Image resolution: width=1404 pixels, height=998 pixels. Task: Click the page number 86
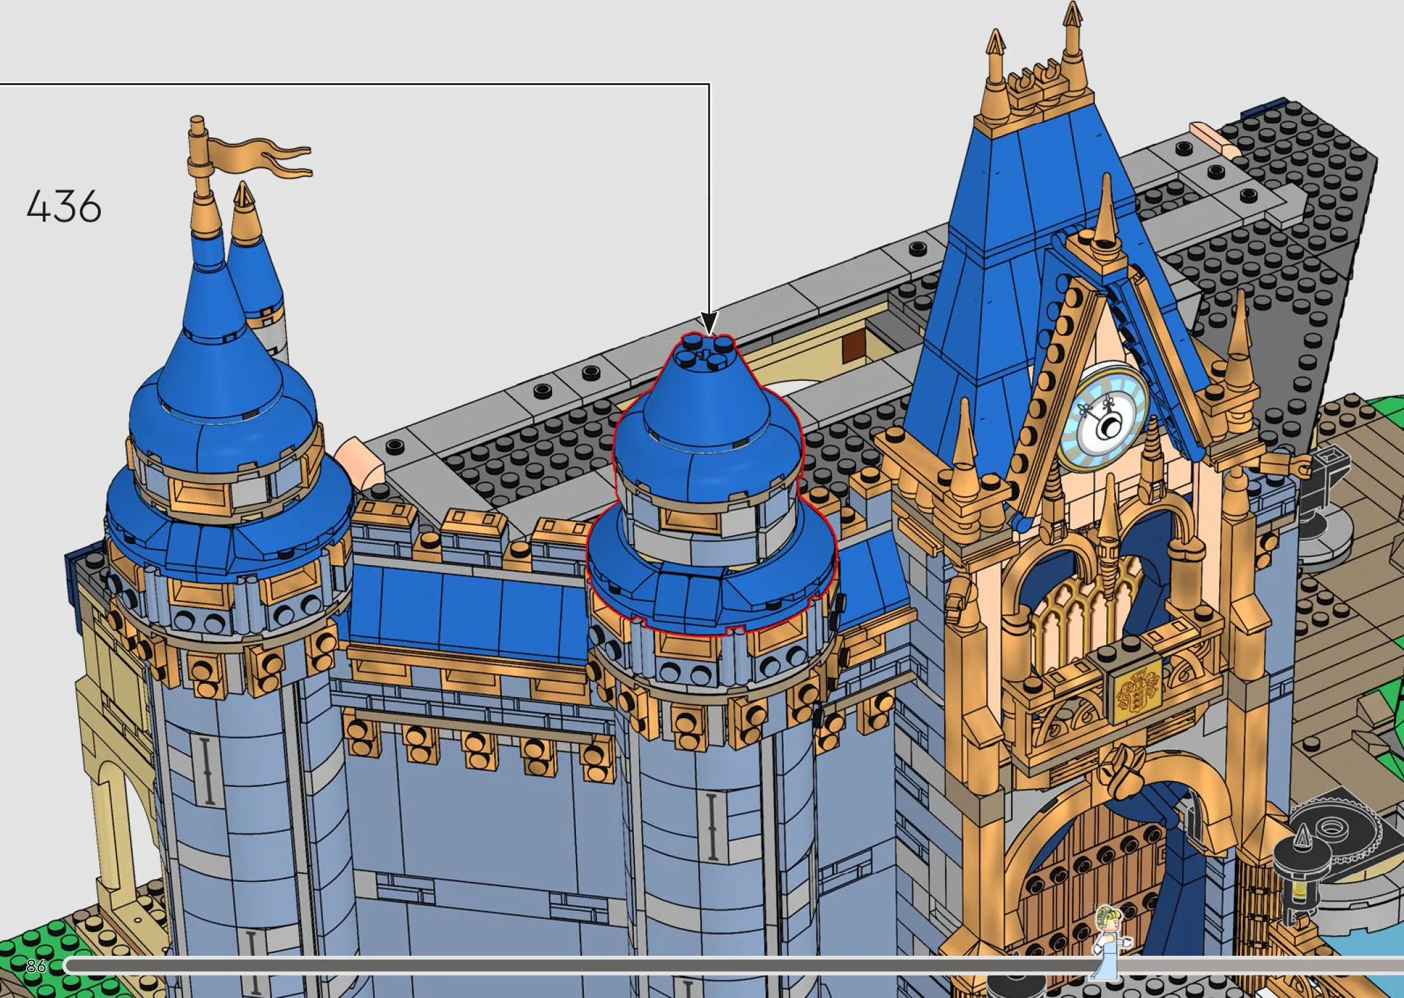pos(36,966)
